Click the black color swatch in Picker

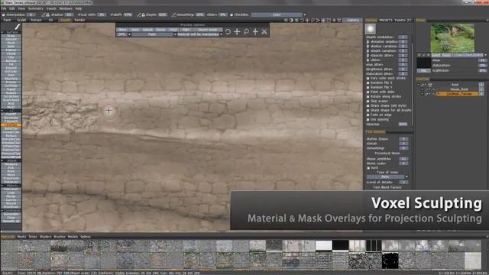[423, 63]
